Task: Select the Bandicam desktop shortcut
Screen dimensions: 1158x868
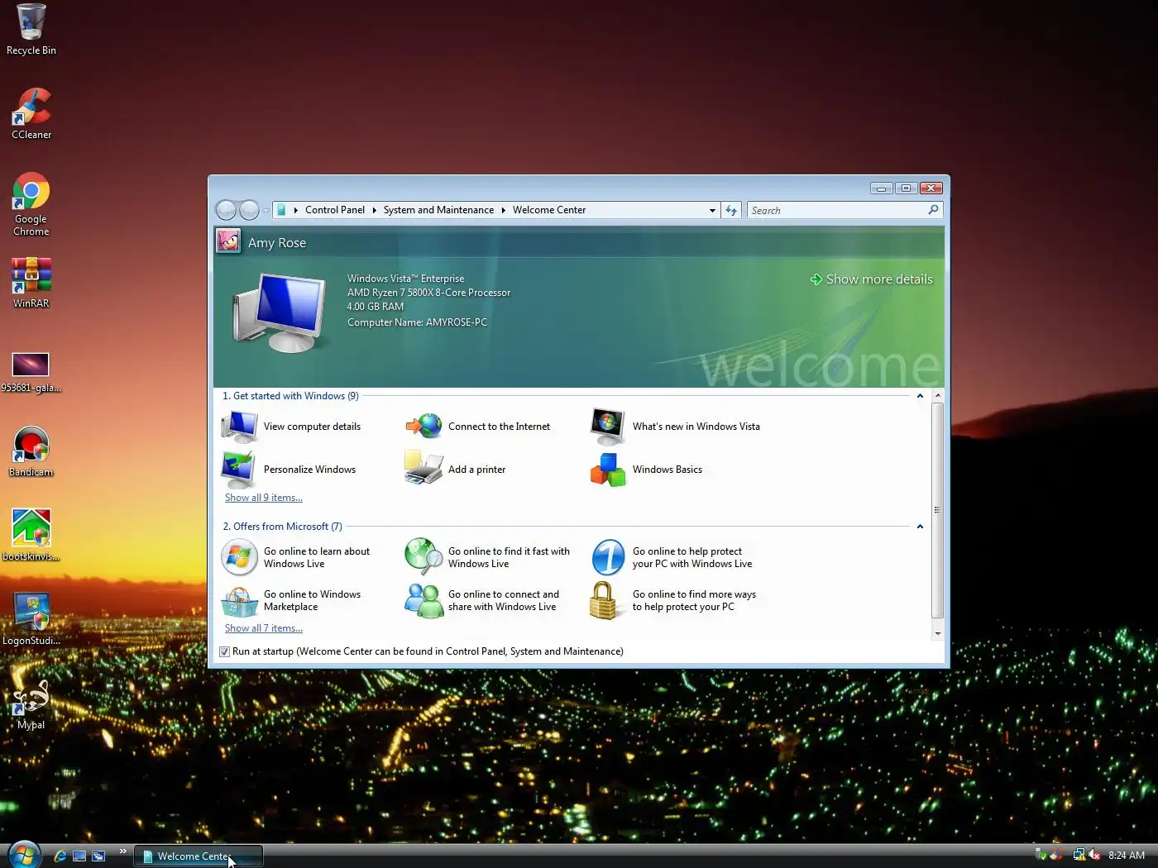Action: (x=31, y=451)
